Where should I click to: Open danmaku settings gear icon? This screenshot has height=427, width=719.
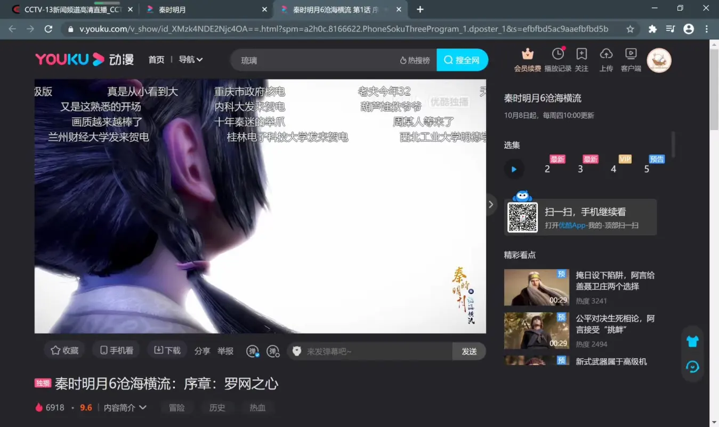273,351
